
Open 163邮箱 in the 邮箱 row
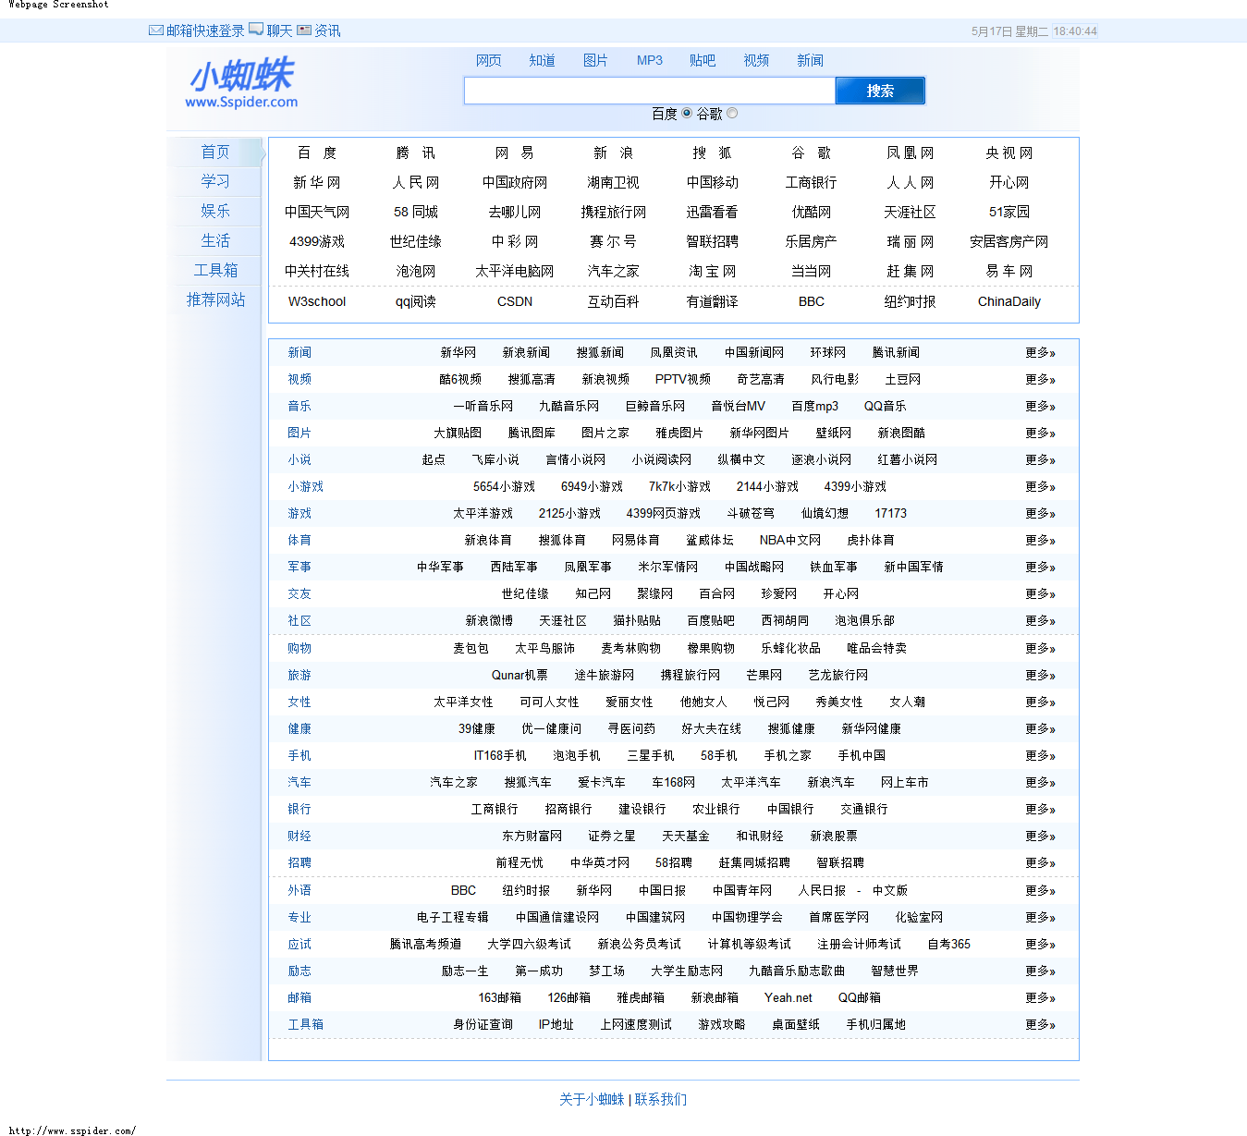tap(500, 998)
